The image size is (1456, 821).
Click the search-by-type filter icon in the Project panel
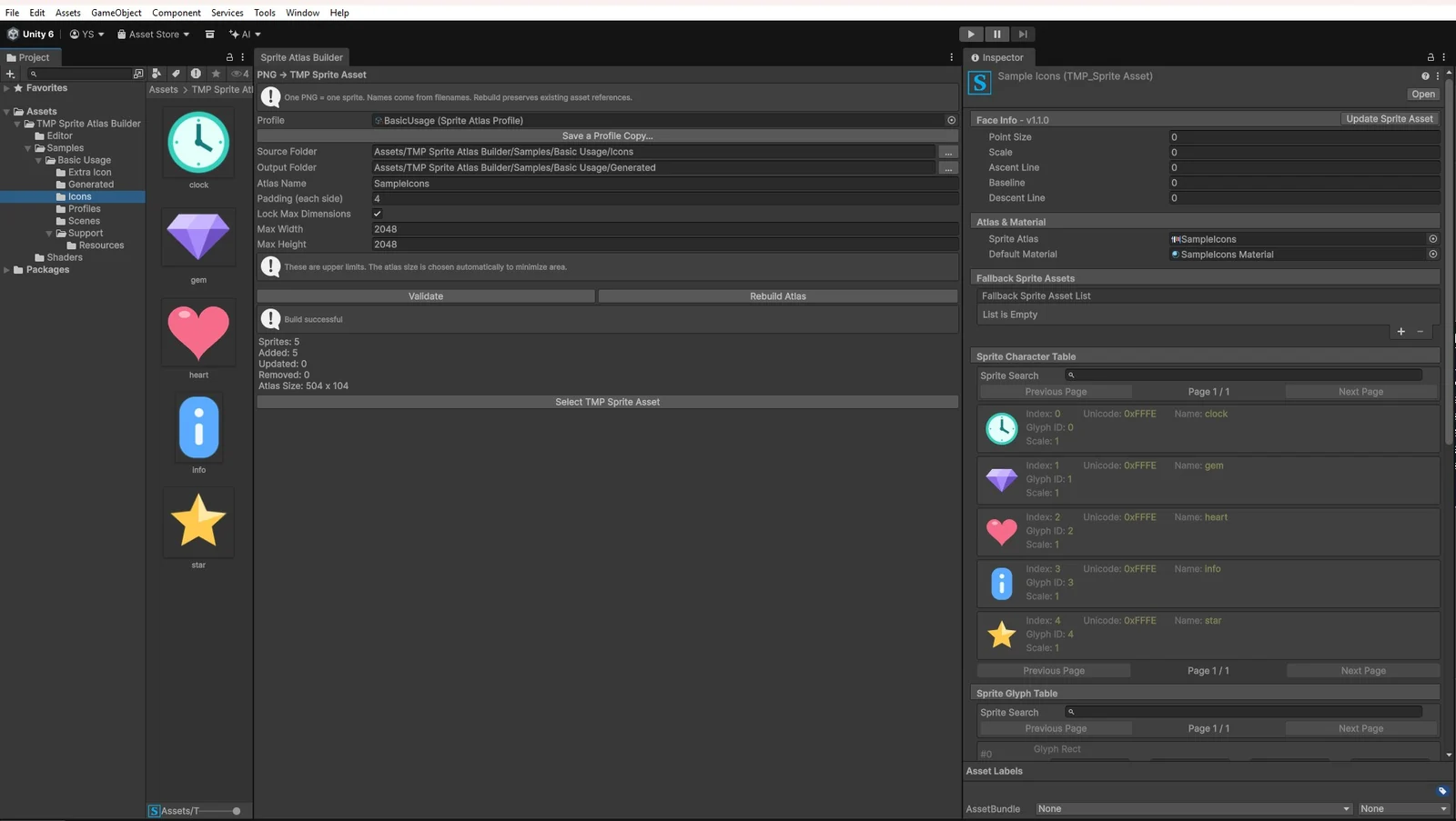(x=157, y=74)
